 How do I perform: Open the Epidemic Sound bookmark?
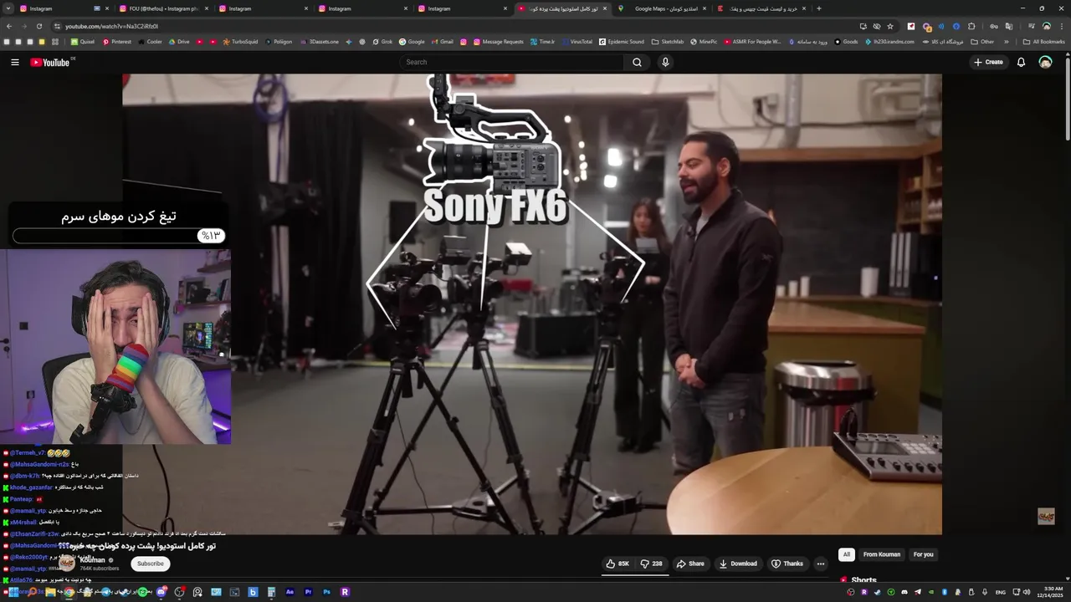[x=622, y=42]
